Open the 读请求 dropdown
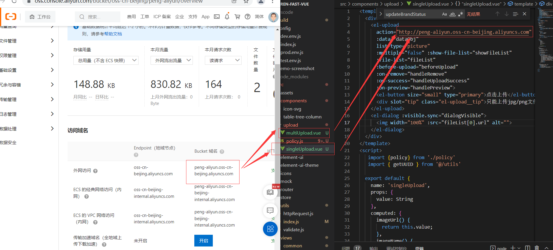 click(223, 60)
